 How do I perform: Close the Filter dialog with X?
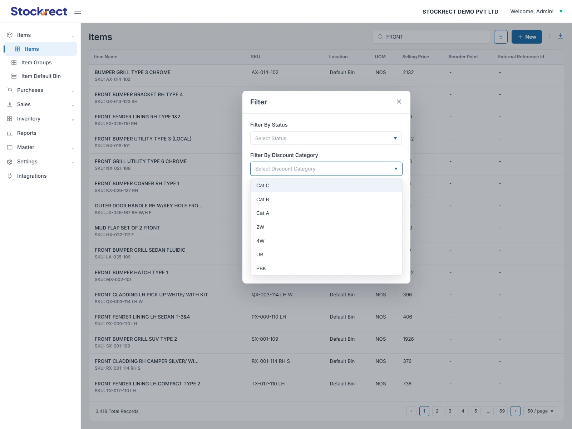(x=399, y=102)
